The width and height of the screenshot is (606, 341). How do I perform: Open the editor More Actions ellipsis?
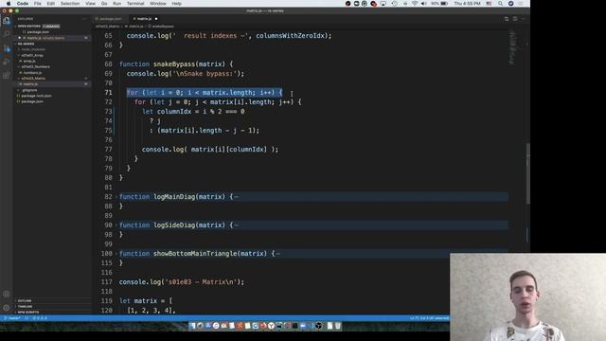point(524,19)
